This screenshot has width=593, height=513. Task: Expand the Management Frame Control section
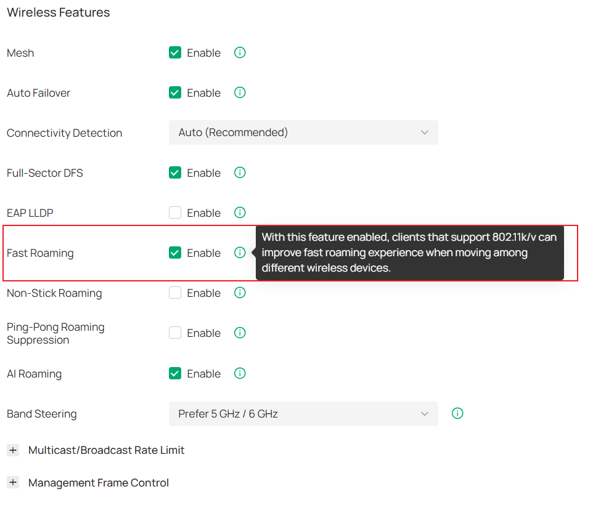coord(13,482)
